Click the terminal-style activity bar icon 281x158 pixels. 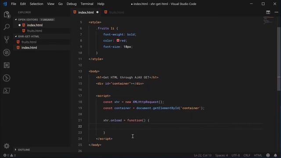(7, 91)
